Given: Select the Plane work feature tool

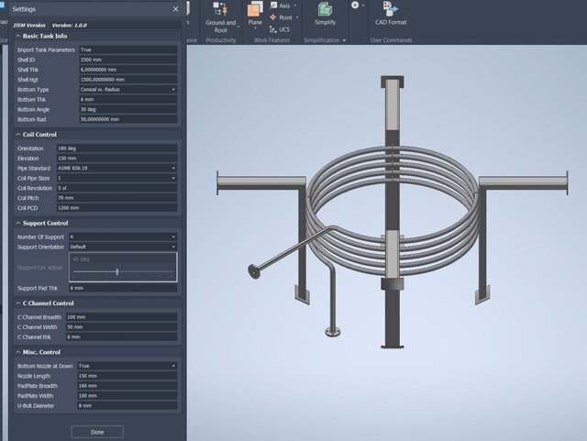Looking at the screenshot, I should click(x=255, y=9).
